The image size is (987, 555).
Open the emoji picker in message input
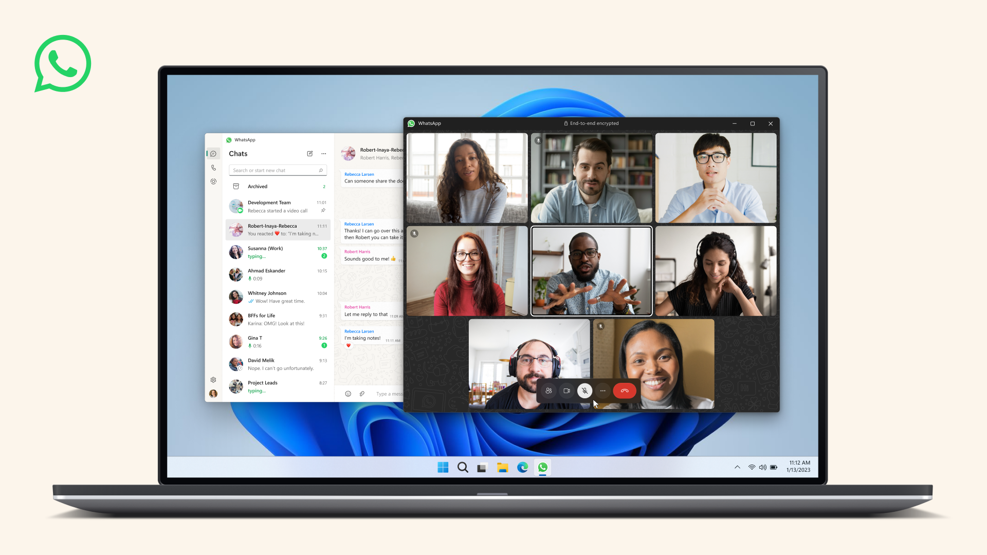(346, 394)
